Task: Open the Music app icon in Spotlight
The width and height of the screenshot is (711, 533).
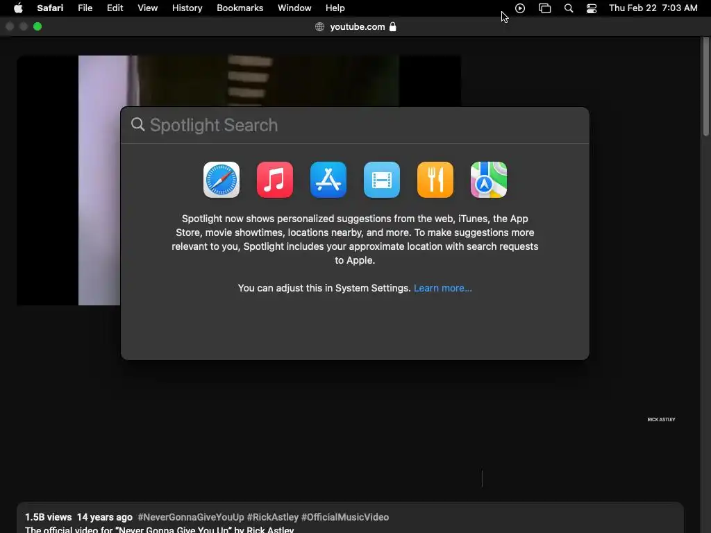Action: click(275, 180)
